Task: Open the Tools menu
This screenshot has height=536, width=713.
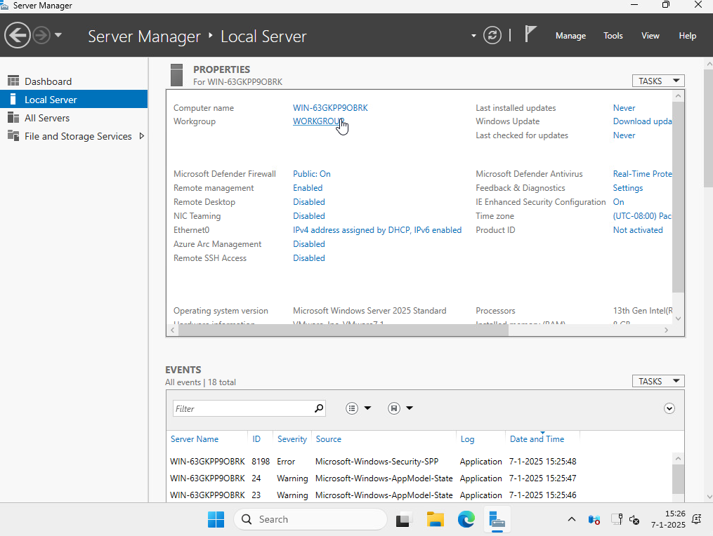Action: pyautogui.click(x=613, y=36)
